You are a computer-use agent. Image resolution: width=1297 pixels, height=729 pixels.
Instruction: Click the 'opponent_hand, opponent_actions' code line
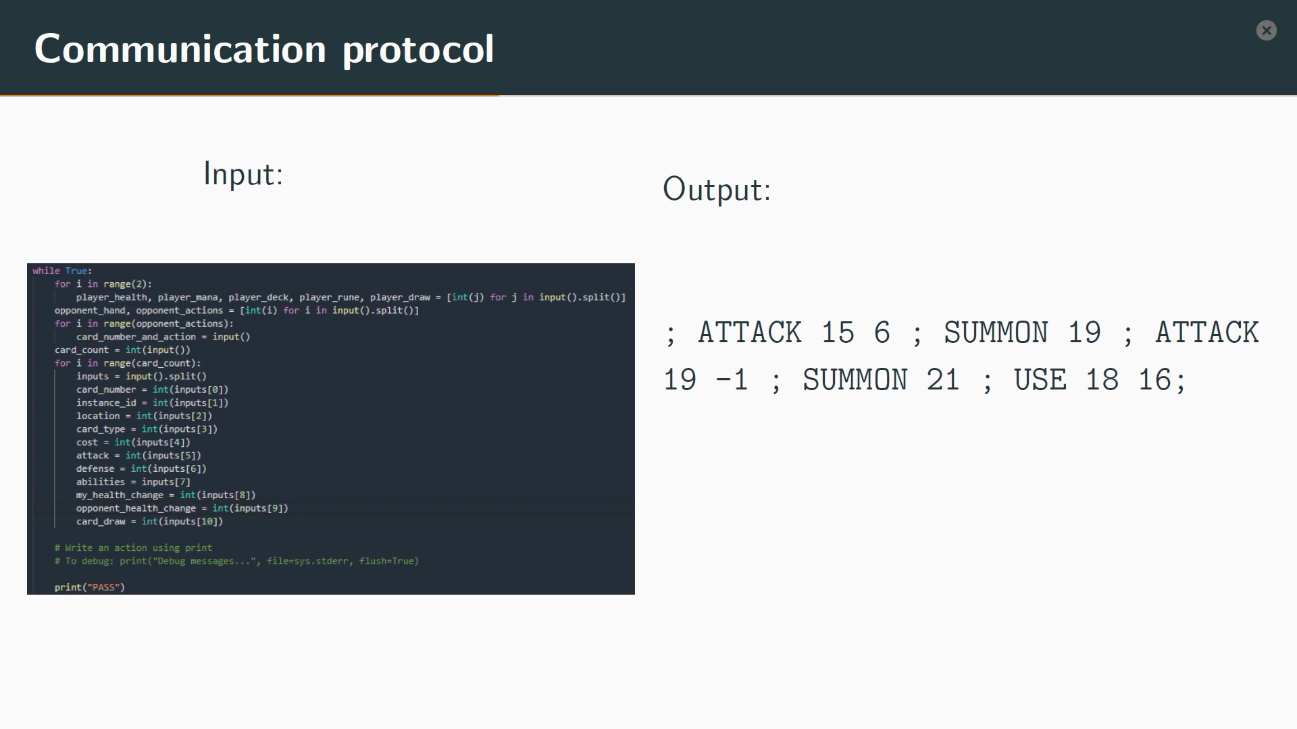(x=236, y=310)
